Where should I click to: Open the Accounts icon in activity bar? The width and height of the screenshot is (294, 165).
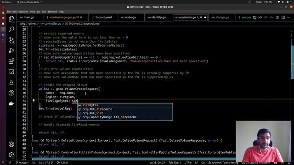(11, 144)
